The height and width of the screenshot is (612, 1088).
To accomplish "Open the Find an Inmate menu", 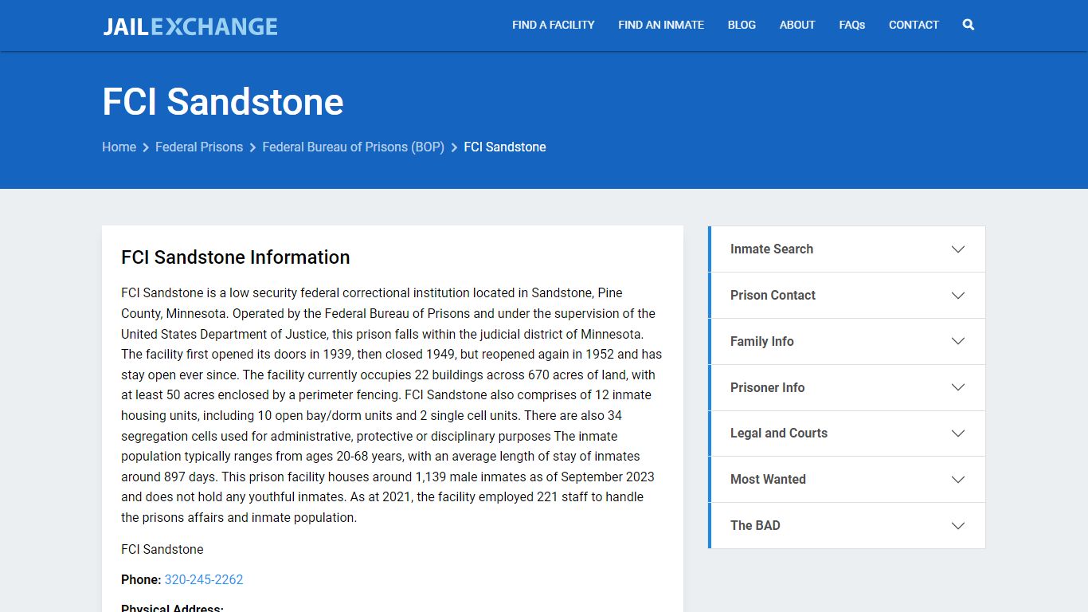I will point(661,25).
